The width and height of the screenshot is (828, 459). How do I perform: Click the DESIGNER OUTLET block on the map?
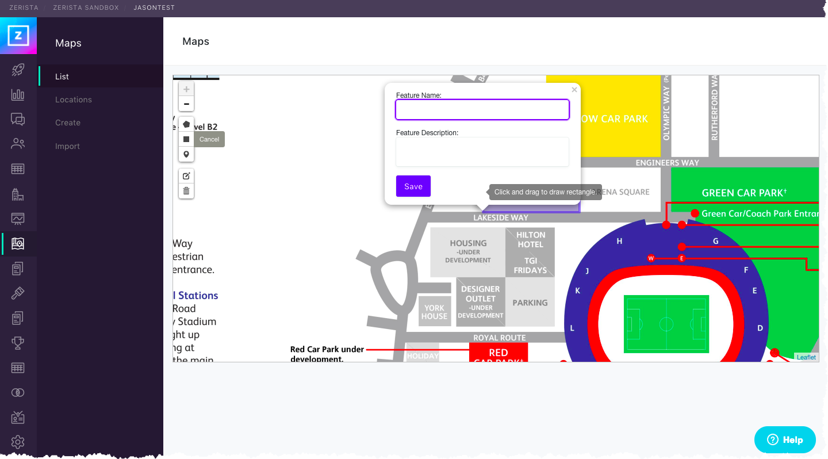click(481, 302)
